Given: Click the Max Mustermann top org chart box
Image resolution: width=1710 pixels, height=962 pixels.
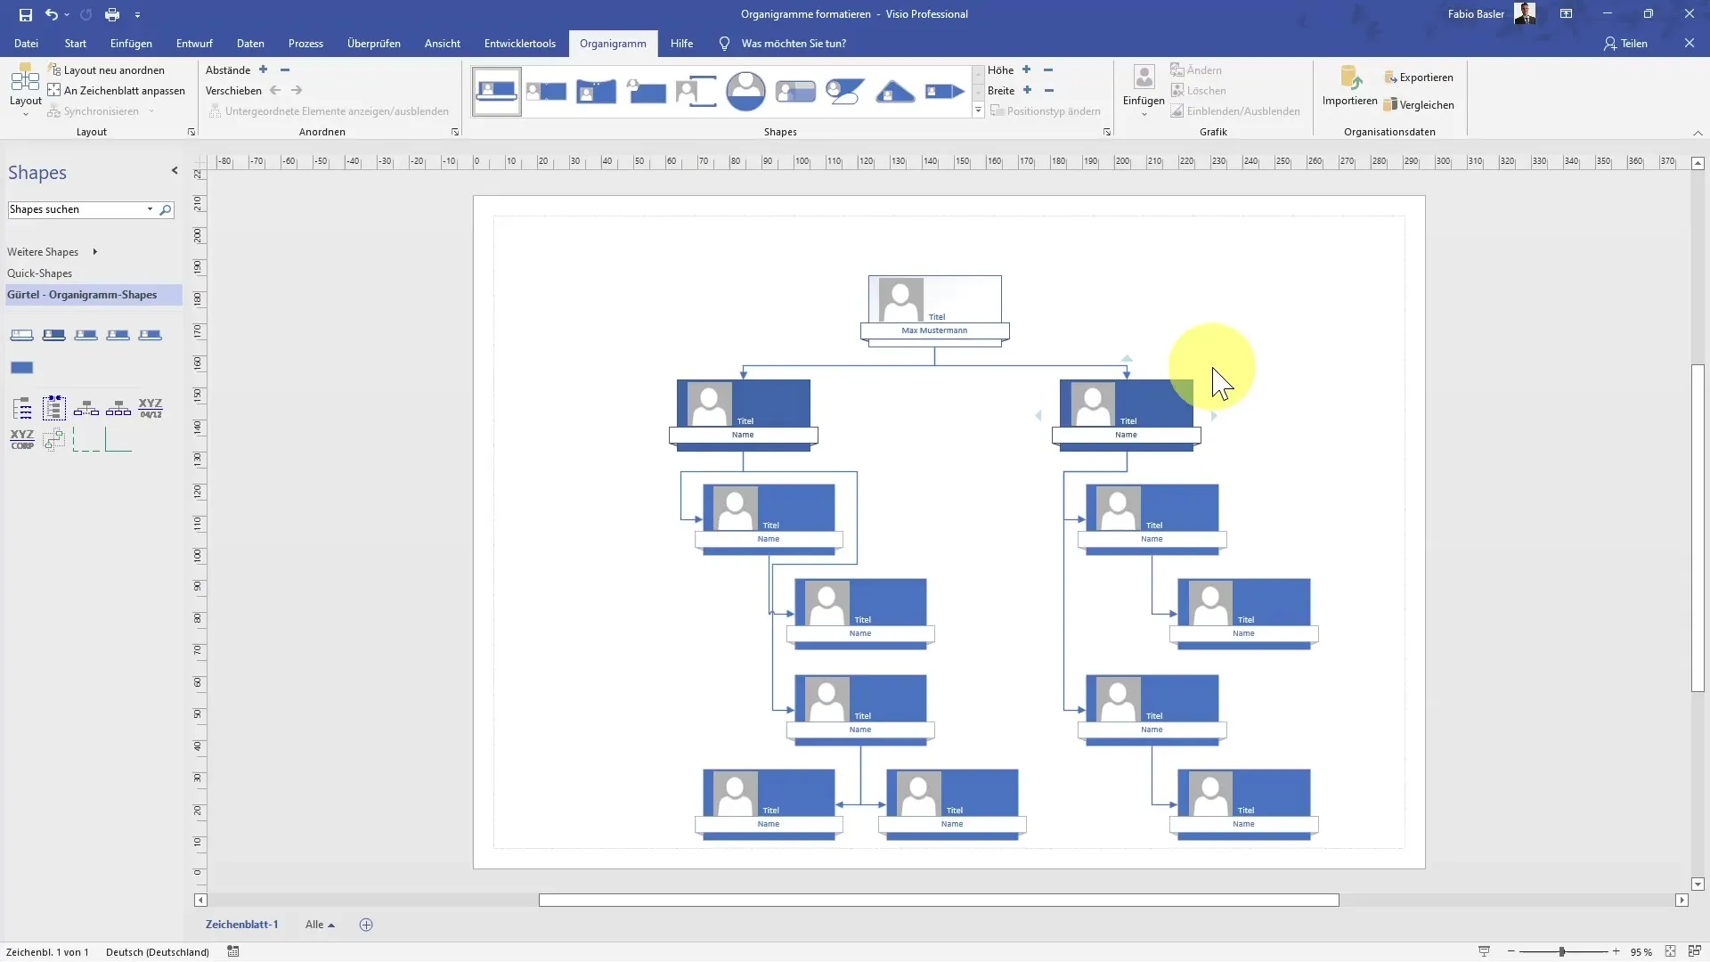Looking at the screenshot, I should pyautogui.click(x=934, y=310).
